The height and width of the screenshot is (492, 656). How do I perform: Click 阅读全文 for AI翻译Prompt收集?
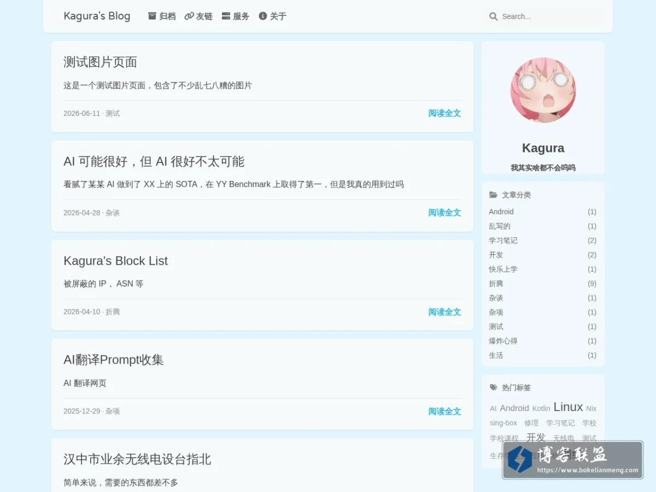click(444, 412)
